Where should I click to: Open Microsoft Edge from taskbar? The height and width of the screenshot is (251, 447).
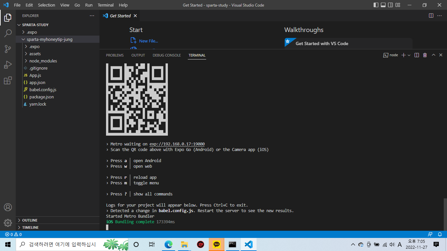(169, 244)
